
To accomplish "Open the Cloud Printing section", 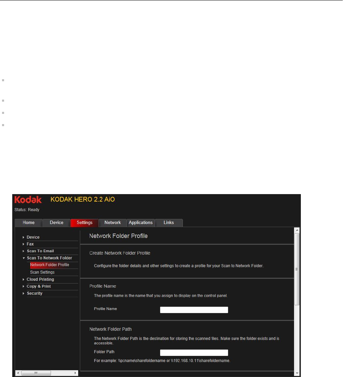I will 40,279.
